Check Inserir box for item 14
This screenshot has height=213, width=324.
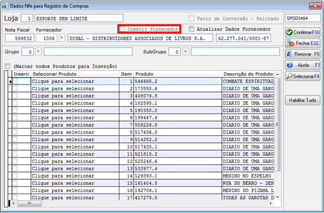tap(15, 176)
